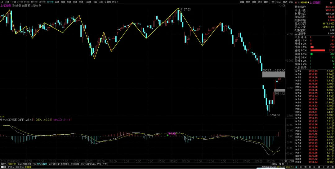This screenshot has width=335, height=169.
Task: Click the 标记 mark button
Action: (x=279, y=2)
